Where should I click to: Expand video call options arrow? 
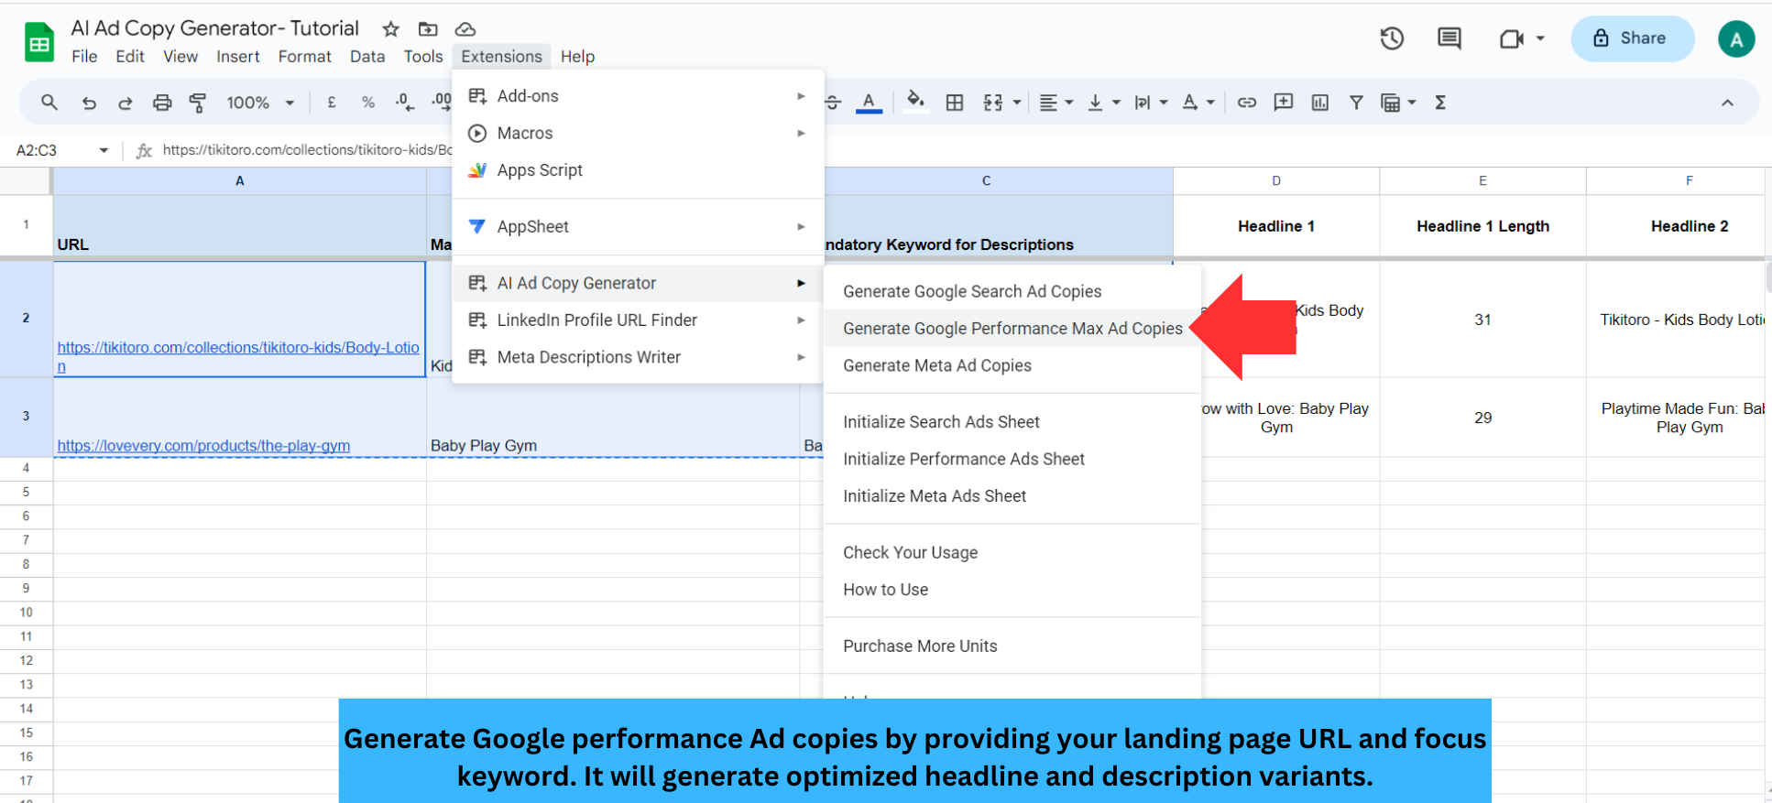(x=1540, y=38)
